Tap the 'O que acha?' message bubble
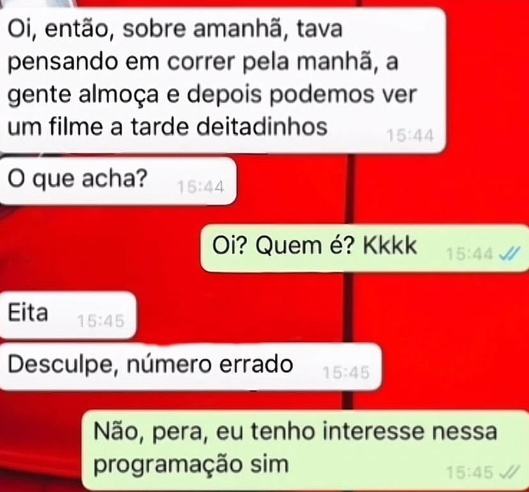Screen dimensions: 529x492 118,181
